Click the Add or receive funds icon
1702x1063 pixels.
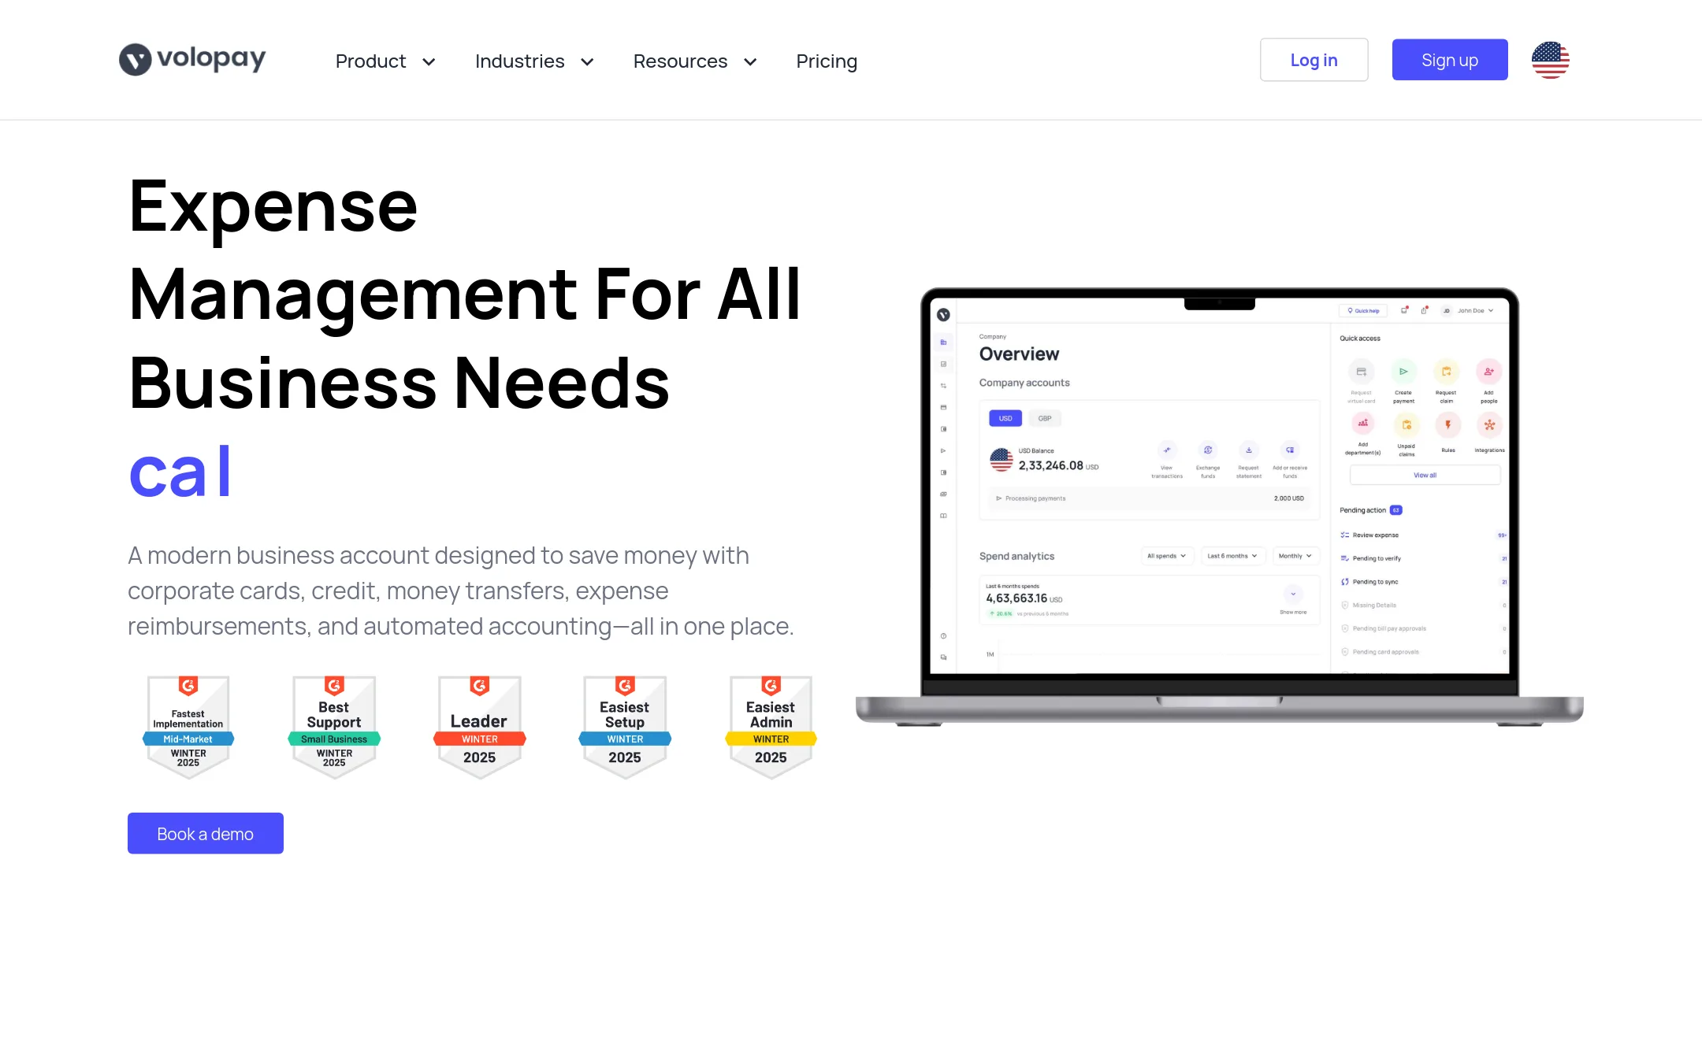pos(1290,450)
